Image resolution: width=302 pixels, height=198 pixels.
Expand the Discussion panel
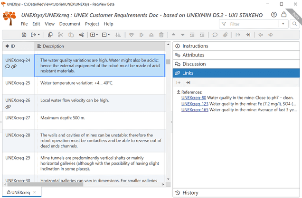click(x=236, y=64)
